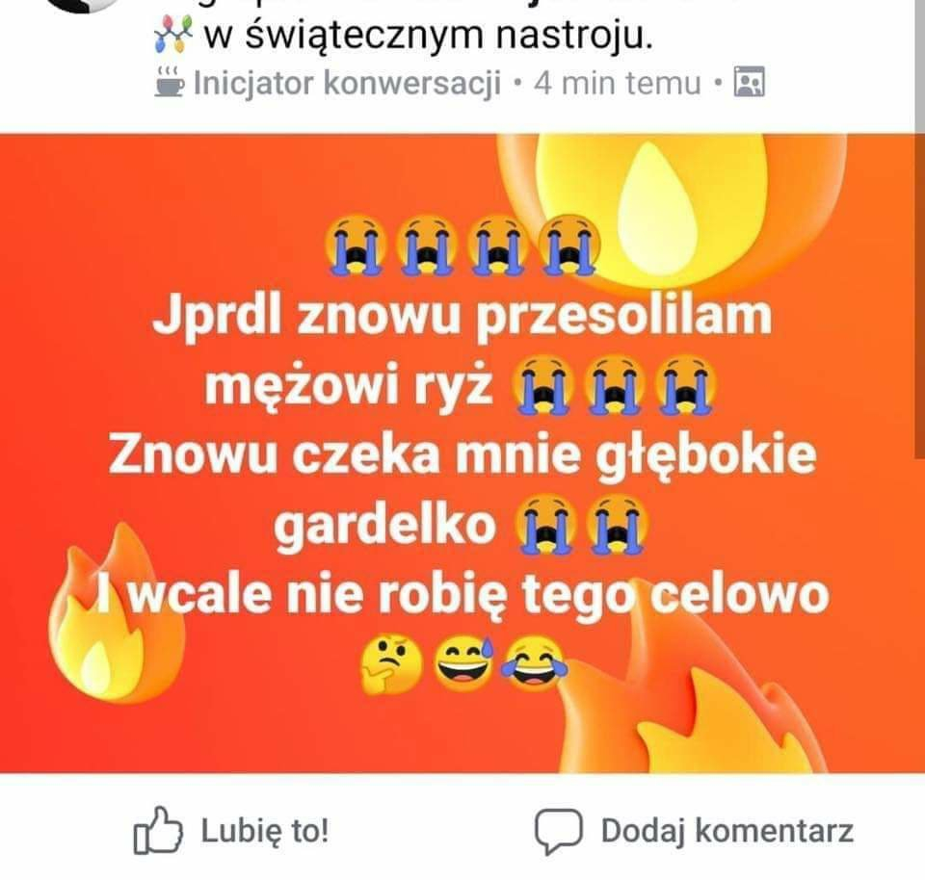Open the Inicjator konwersacji badge label
Image resolution: width=925 pixels, height=880 pixels.
coord(348,83)
